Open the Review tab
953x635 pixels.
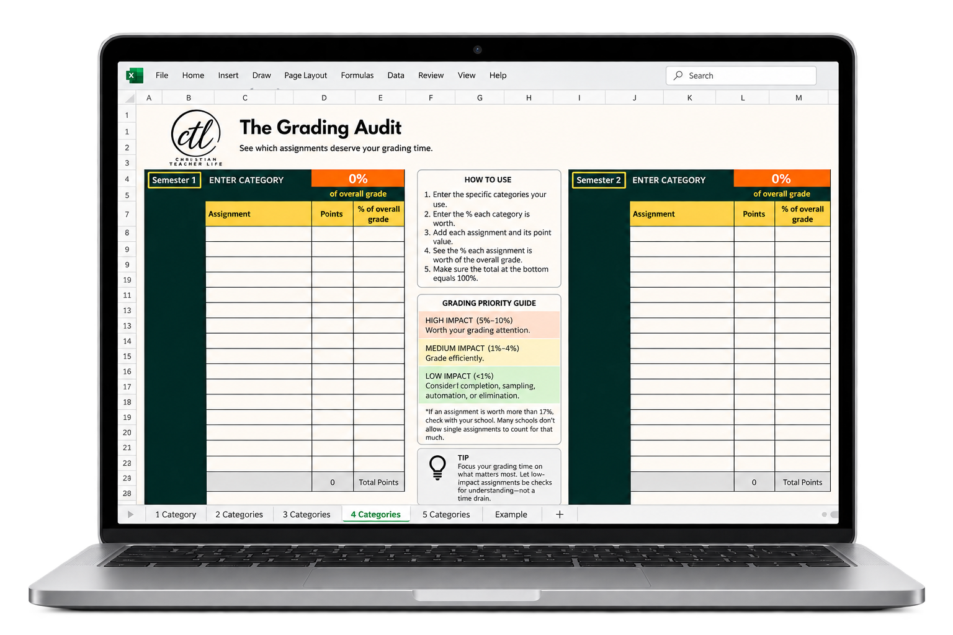point(431,76)
